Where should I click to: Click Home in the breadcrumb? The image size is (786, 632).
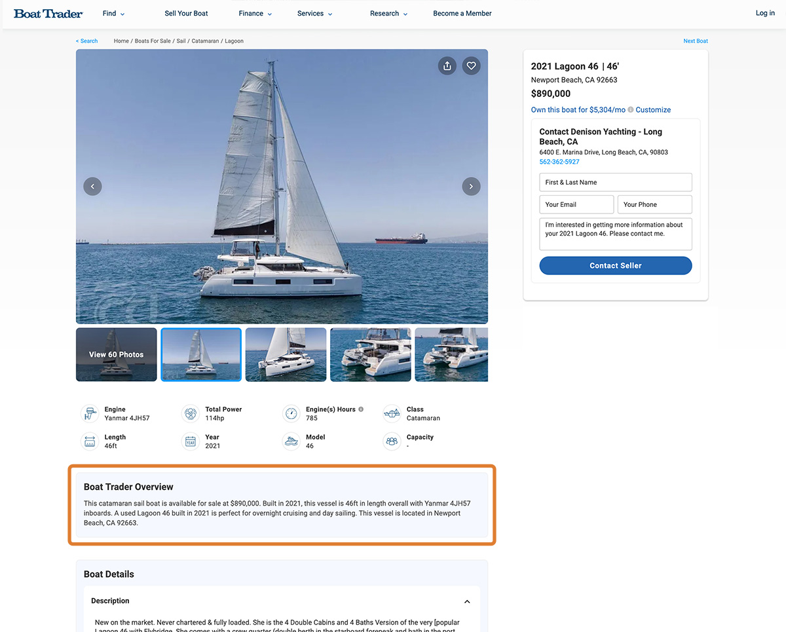click(x=121, y=41)
